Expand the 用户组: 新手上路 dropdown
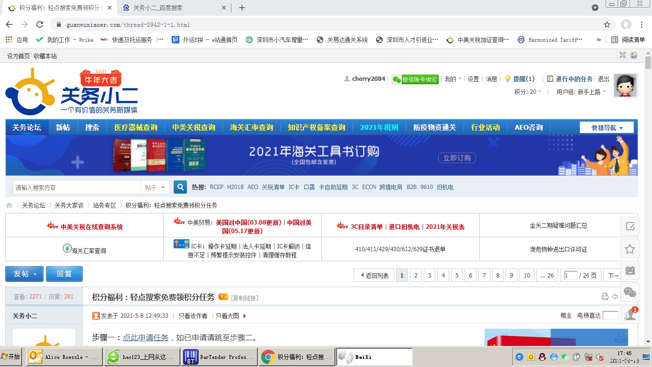The image size is (652, 367). coord(582,92)
